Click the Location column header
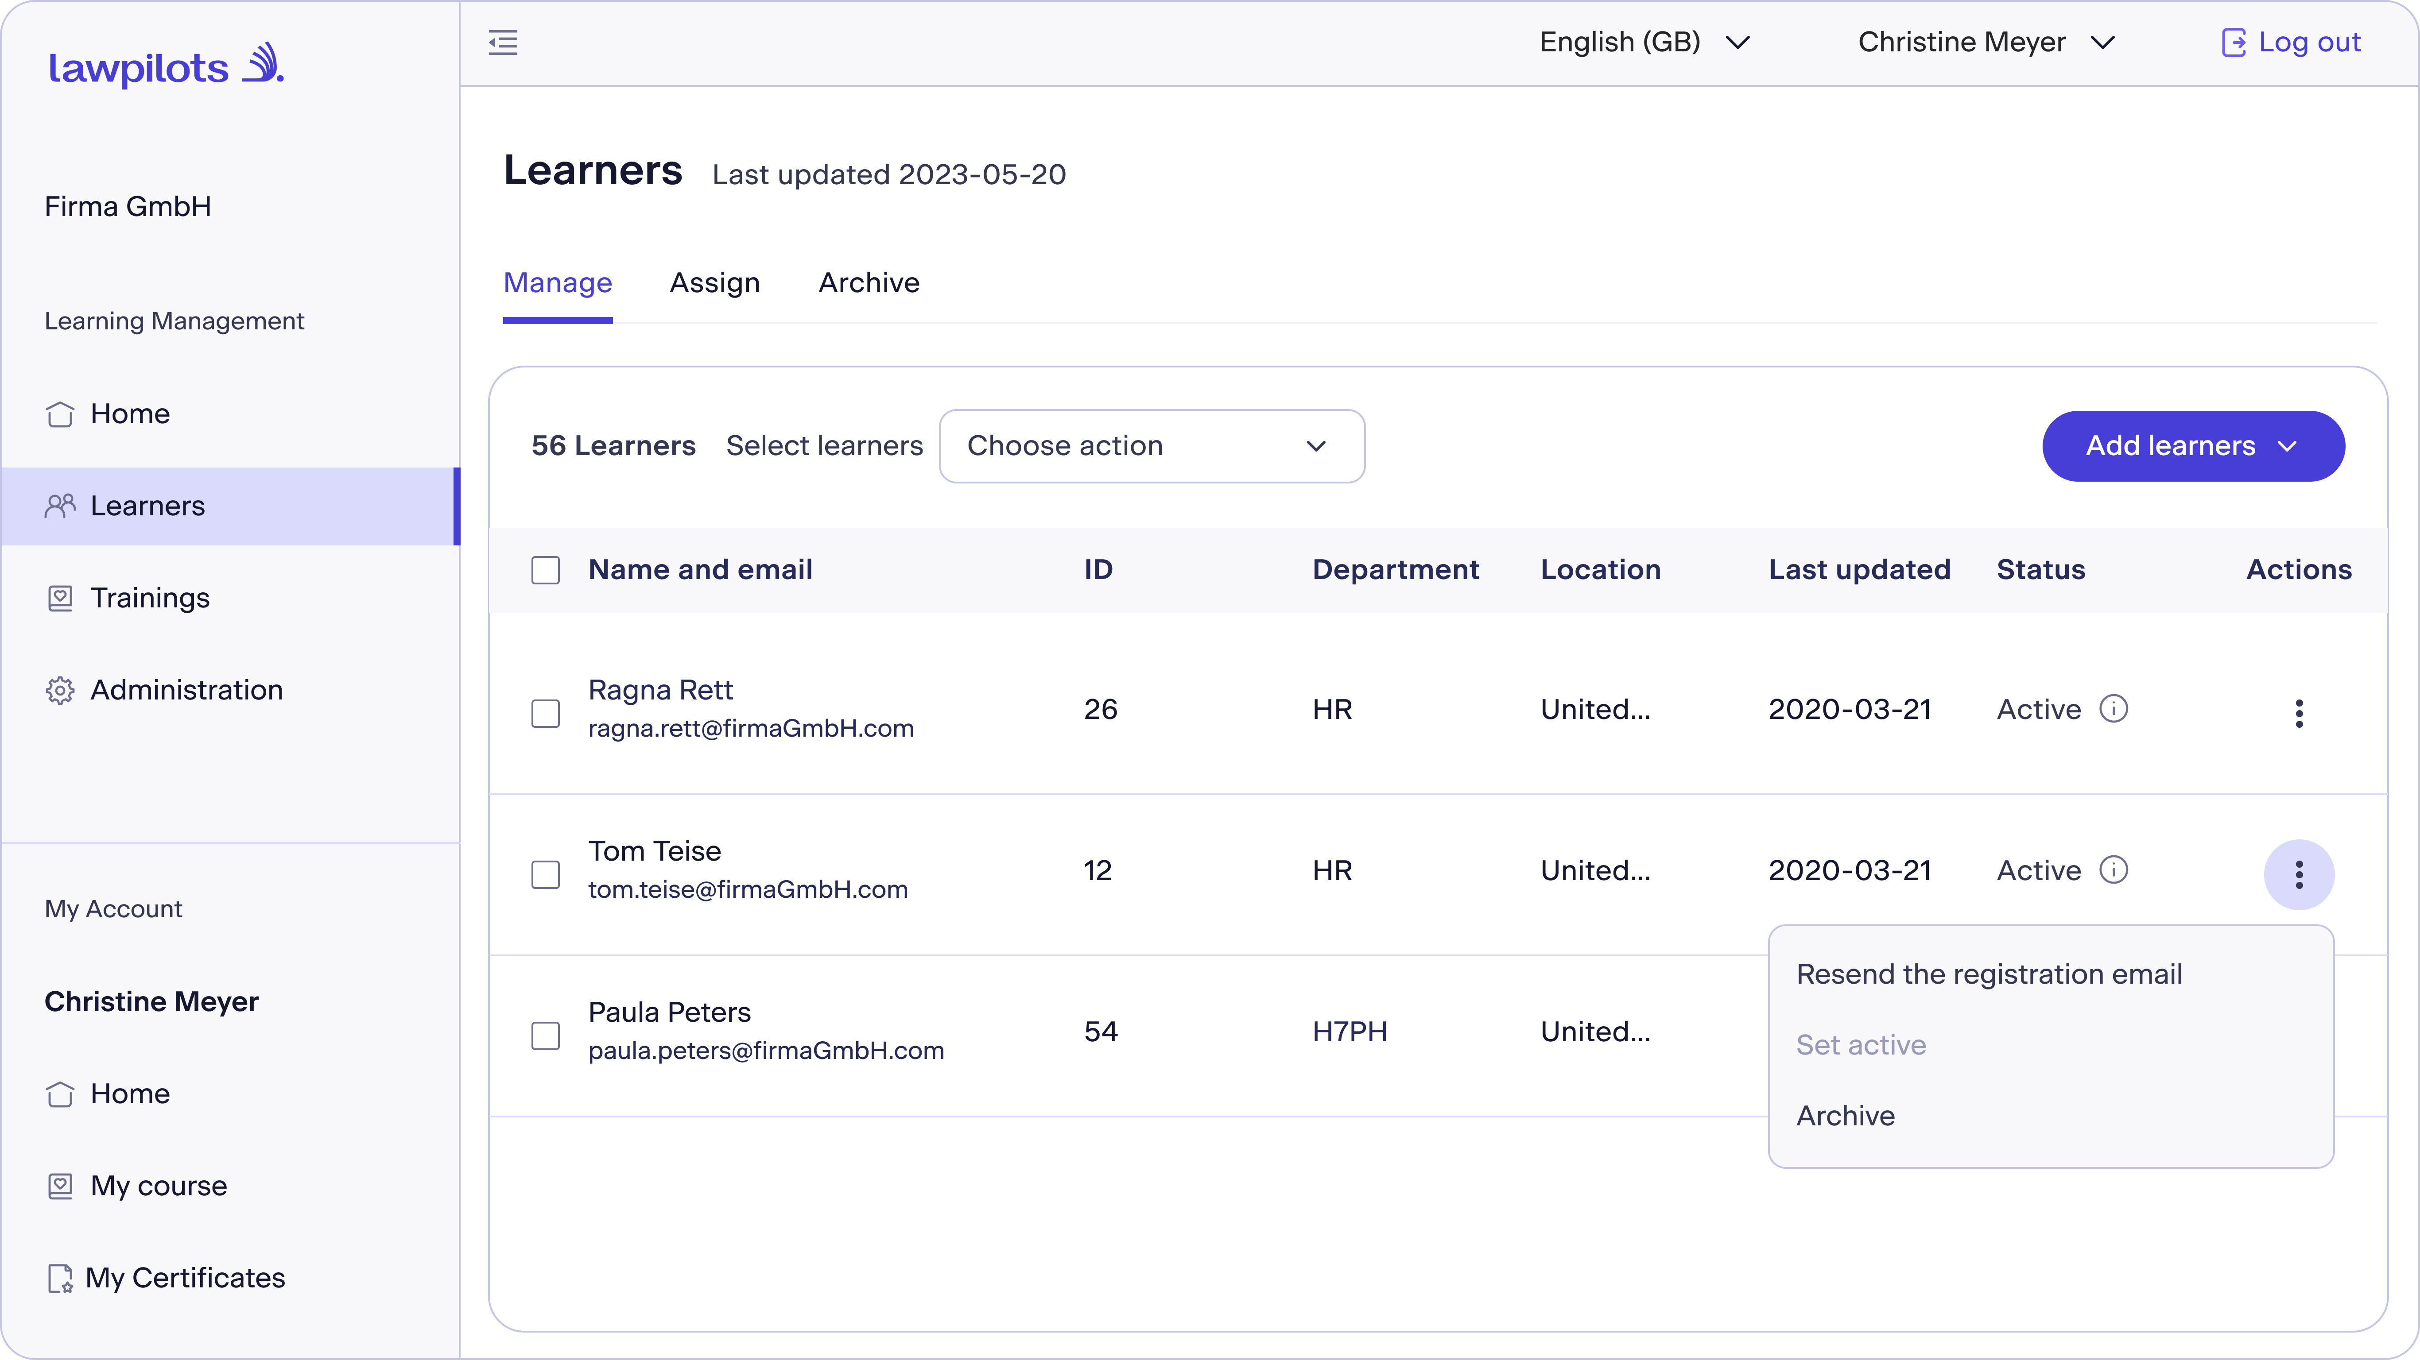Viewport: 2420px width, 1360px height. pos(1601,570)
